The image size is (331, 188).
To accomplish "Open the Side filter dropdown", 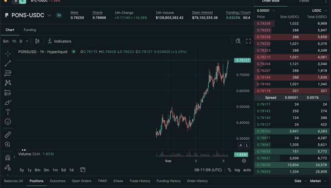I will (x=300, y=181).
